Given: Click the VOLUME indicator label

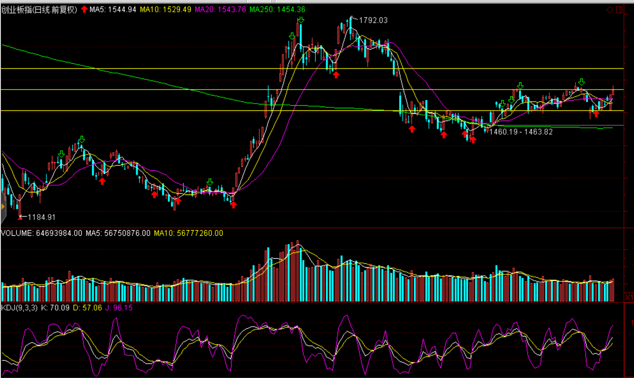Looking at the screenshot, I should pos(41,233).
